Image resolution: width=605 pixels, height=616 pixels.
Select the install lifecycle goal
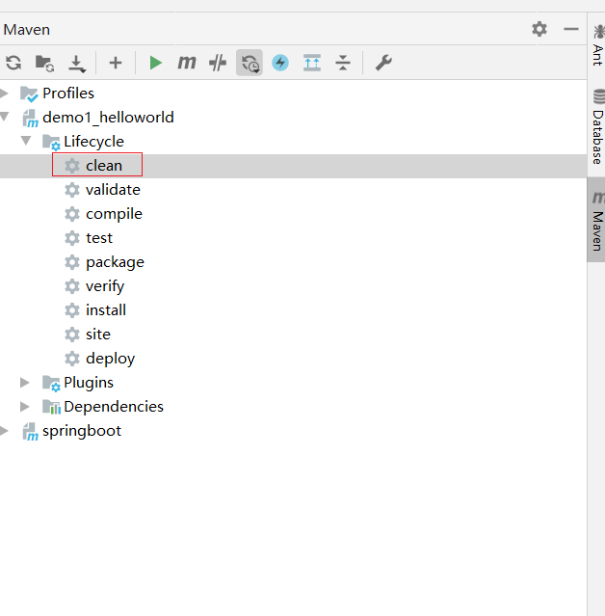(106, 310)
